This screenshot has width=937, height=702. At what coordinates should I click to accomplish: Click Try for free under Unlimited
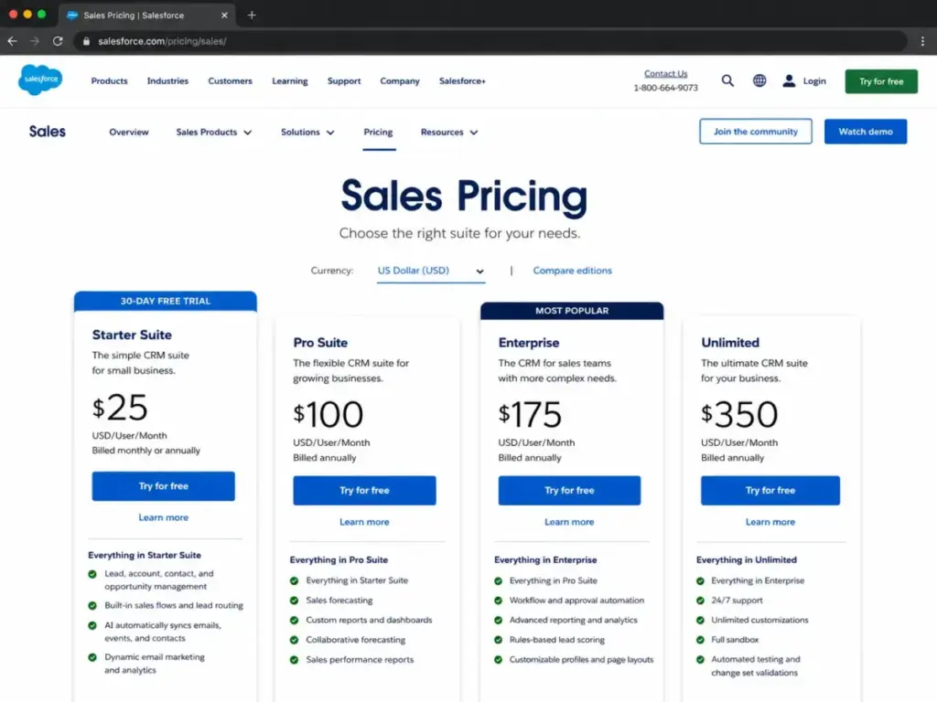tap(770, 490)
